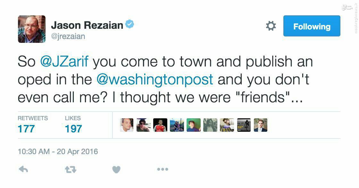The height and width of the screenshot is (188, 359).
Task: Click the reply arrow icon
Action: (x=23, y=169)
